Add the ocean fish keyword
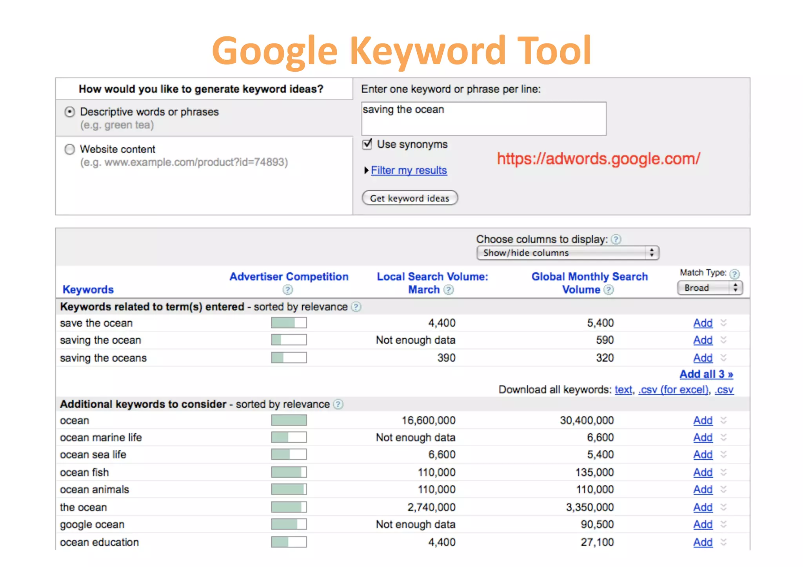803x567 pixels. click(703, 473)
